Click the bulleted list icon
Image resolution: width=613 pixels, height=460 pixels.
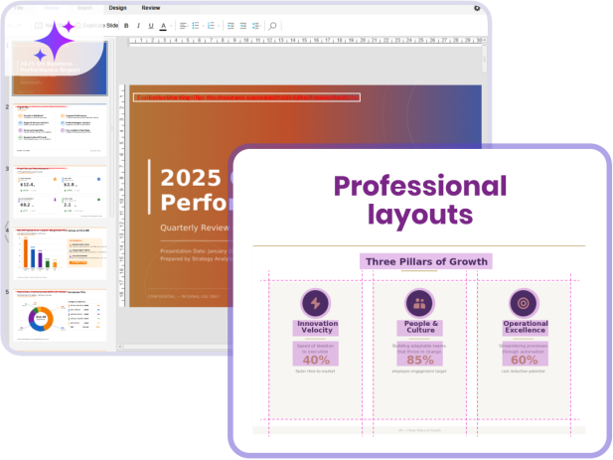pos(196,26)
